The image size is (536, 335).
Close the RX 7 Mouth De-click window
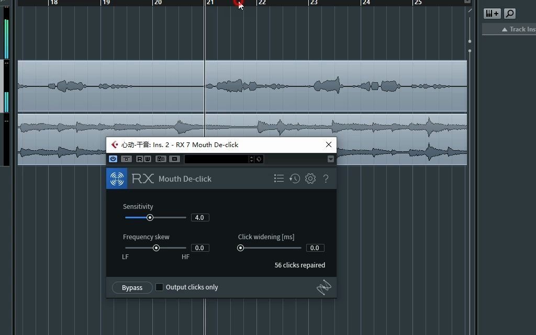(x=329, y=144)
